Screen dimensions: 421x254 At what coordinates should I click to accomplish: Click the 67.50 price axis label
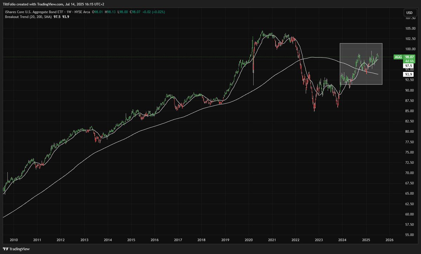[x=409, y=183]
